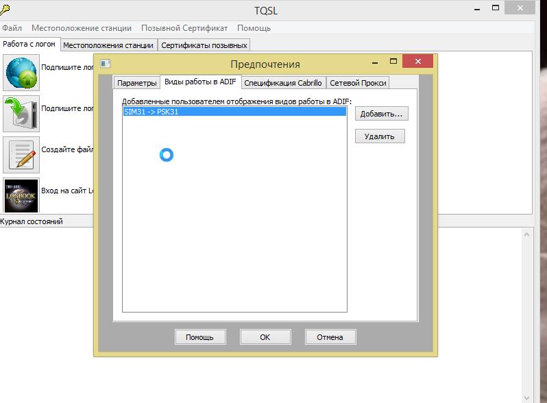Click the notepad-with-pencil create file icon
547x403 pixels.
[x=21, y=154]
